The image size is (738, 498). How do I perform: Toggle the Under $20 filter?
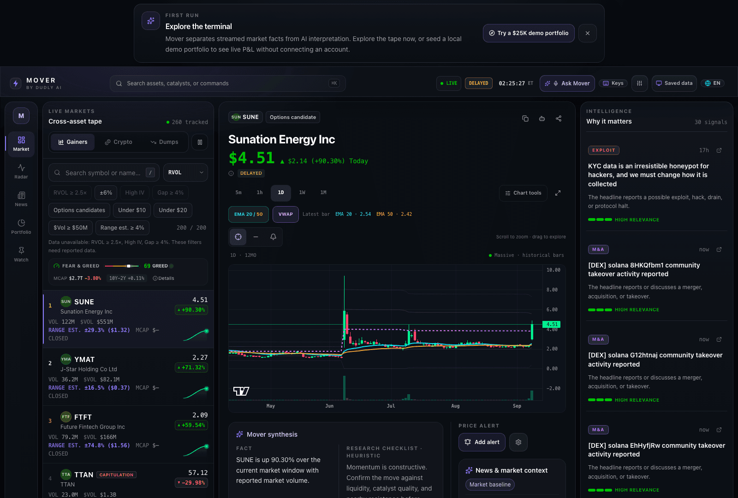pos(173,210)
